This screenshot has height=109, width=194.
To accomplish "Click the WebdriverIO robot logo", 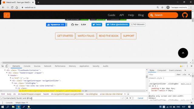I will 7,15.
